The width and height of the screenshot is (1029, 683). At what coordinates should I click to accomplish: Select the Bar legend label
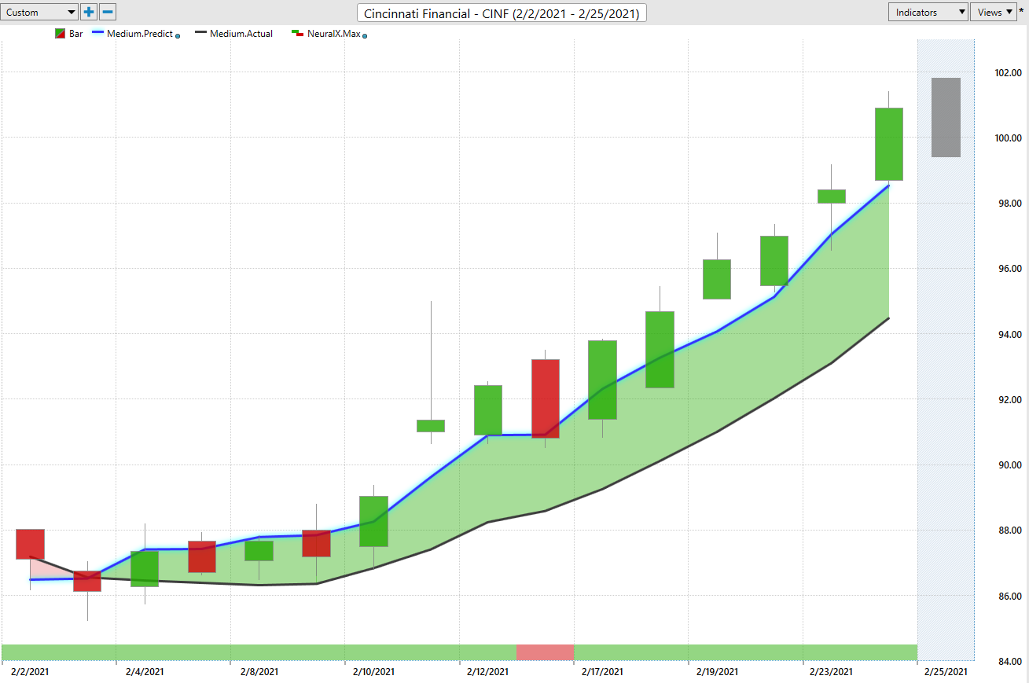click(x=76, y=34)
